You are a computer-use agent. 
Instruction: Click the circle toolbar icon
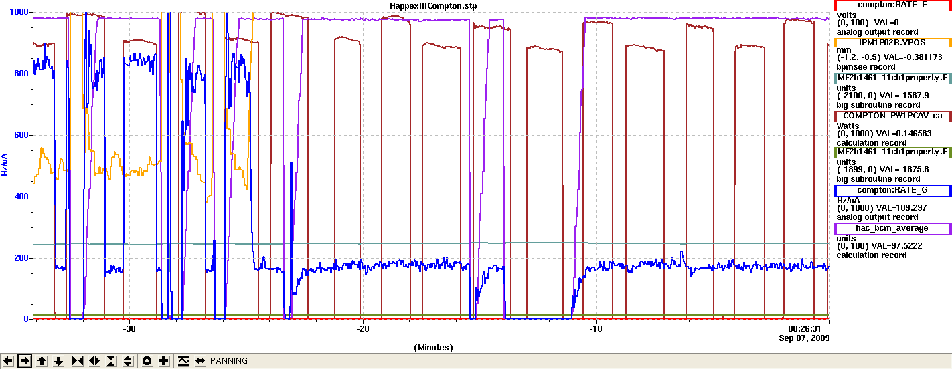[x=147, y=361]
